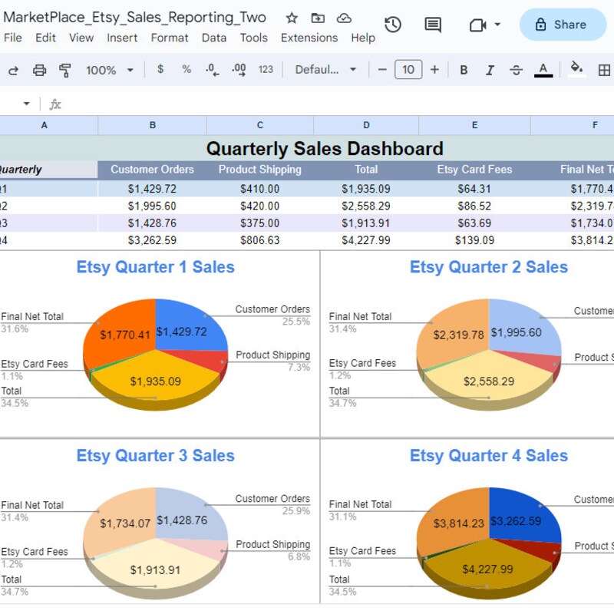The image size is (614, 614).
Task: Select column B header
Action: pos(152,125)
